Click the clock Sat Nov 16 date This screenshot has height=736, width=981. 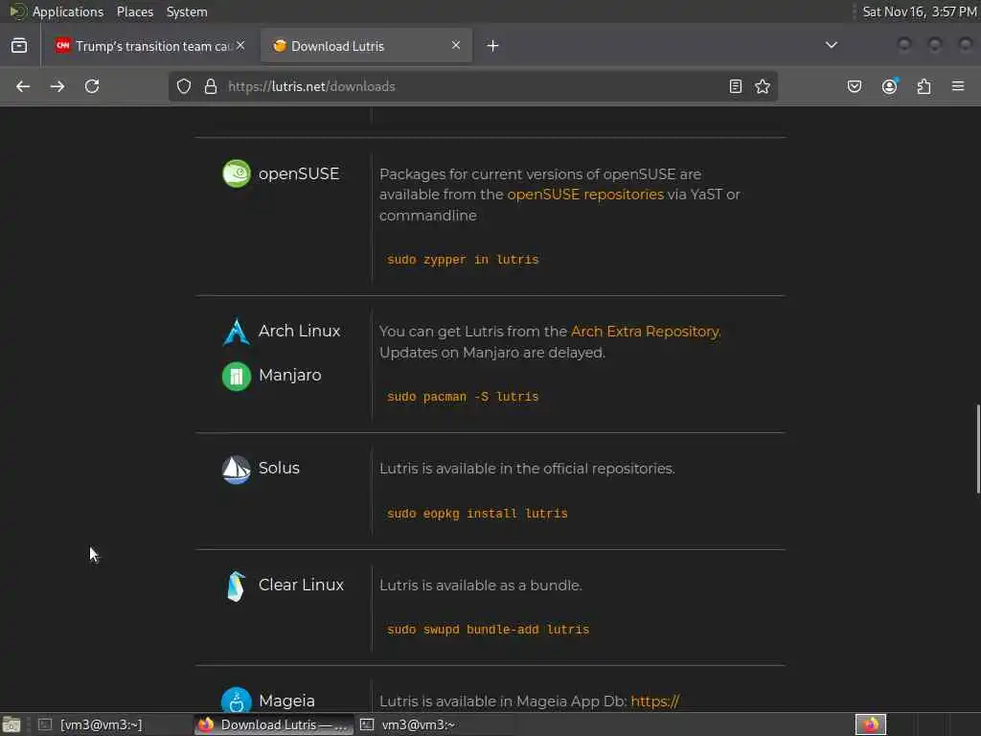(x=919, y=11)
